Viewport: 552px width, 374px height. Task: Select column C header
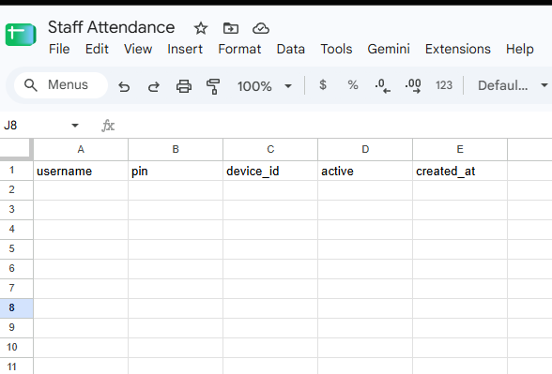[x=270, y=149]
